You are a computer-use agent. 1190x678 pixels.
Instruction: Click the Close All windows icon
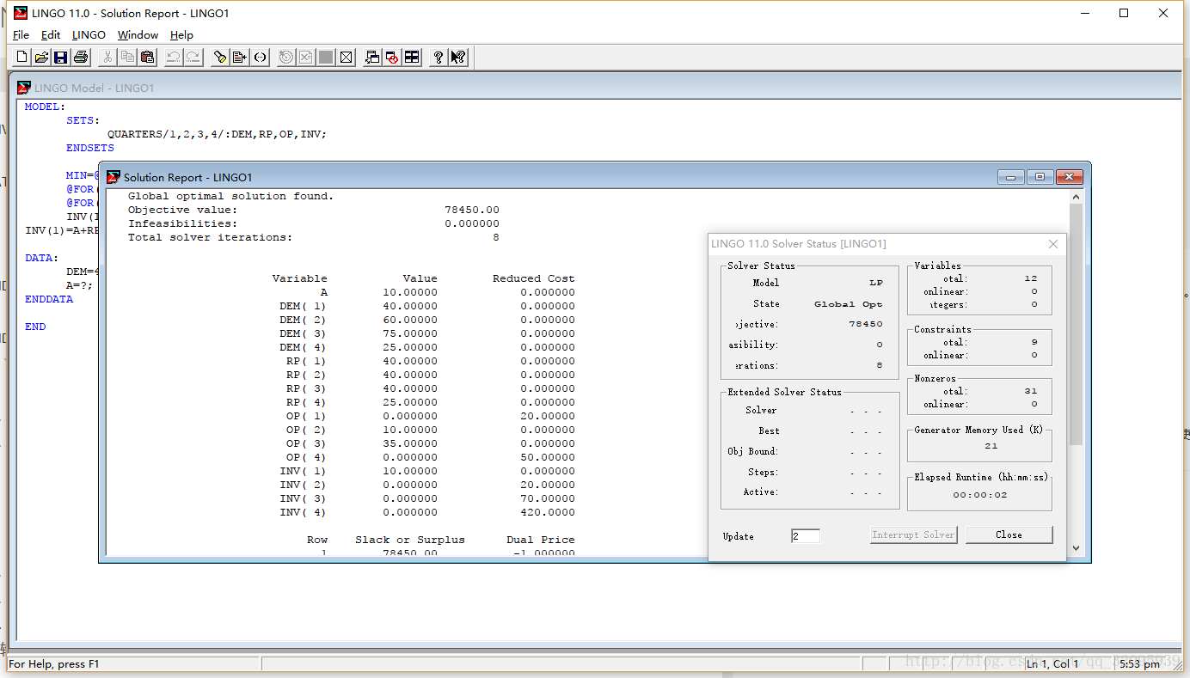(392, 58)
